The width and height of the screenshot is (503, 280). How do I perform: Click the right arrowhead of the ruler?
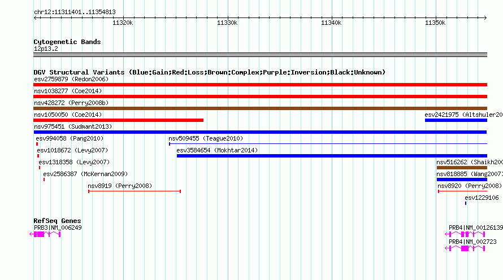click(x=485, y=17)
